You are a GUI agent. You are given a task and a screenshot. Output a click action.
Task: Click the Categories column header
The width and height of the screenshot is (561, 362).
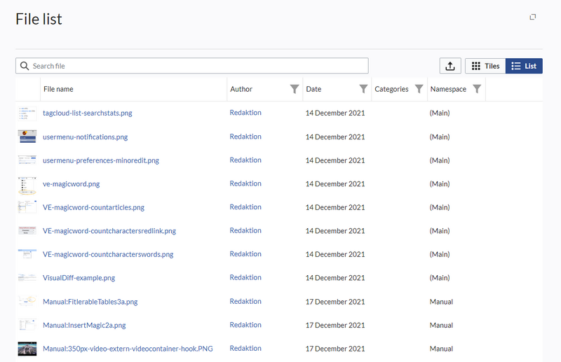[391, 89]
